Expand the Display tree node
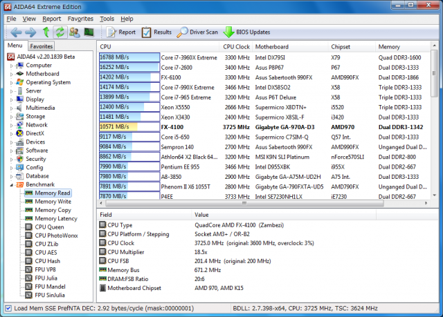The width and height of the screenshot is (443, 317). (12, 99)
